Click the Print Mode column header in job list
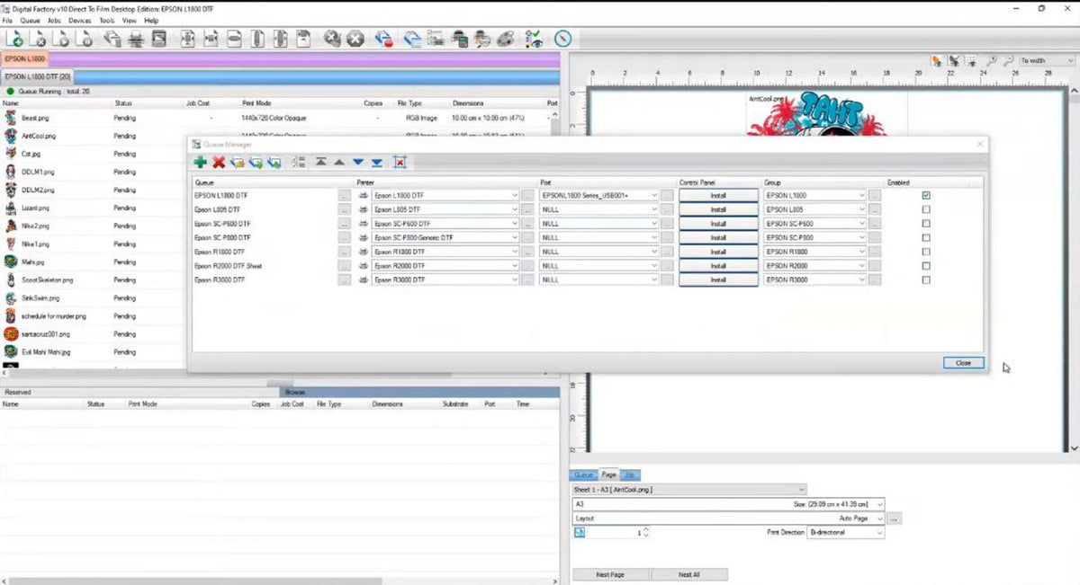1080x585 pixels. [x=257, y=103]
